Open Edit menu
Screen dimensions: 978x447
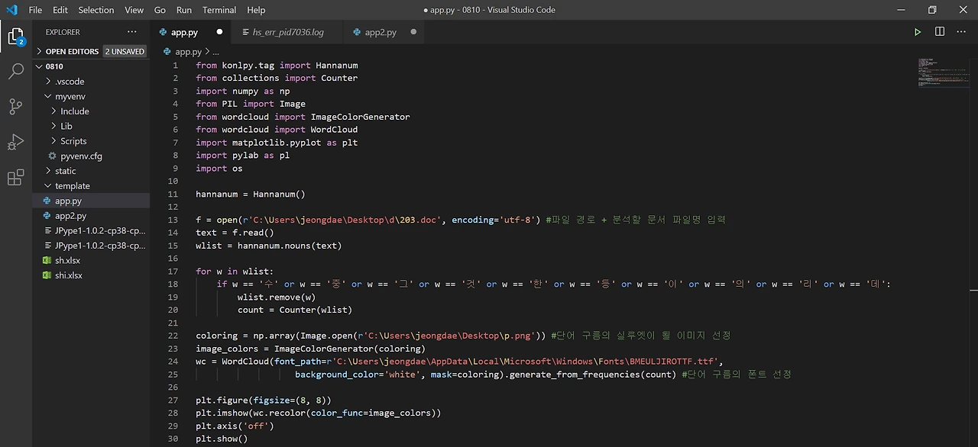click(x=60, y=10)
